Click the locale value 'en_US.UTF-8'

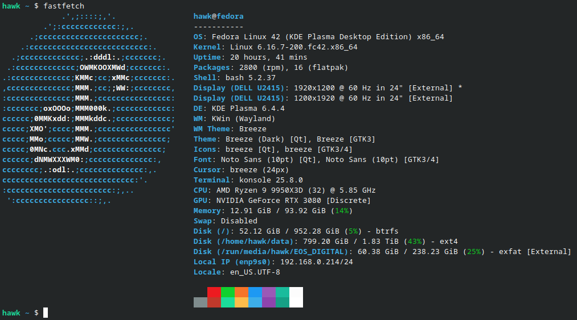255,272
